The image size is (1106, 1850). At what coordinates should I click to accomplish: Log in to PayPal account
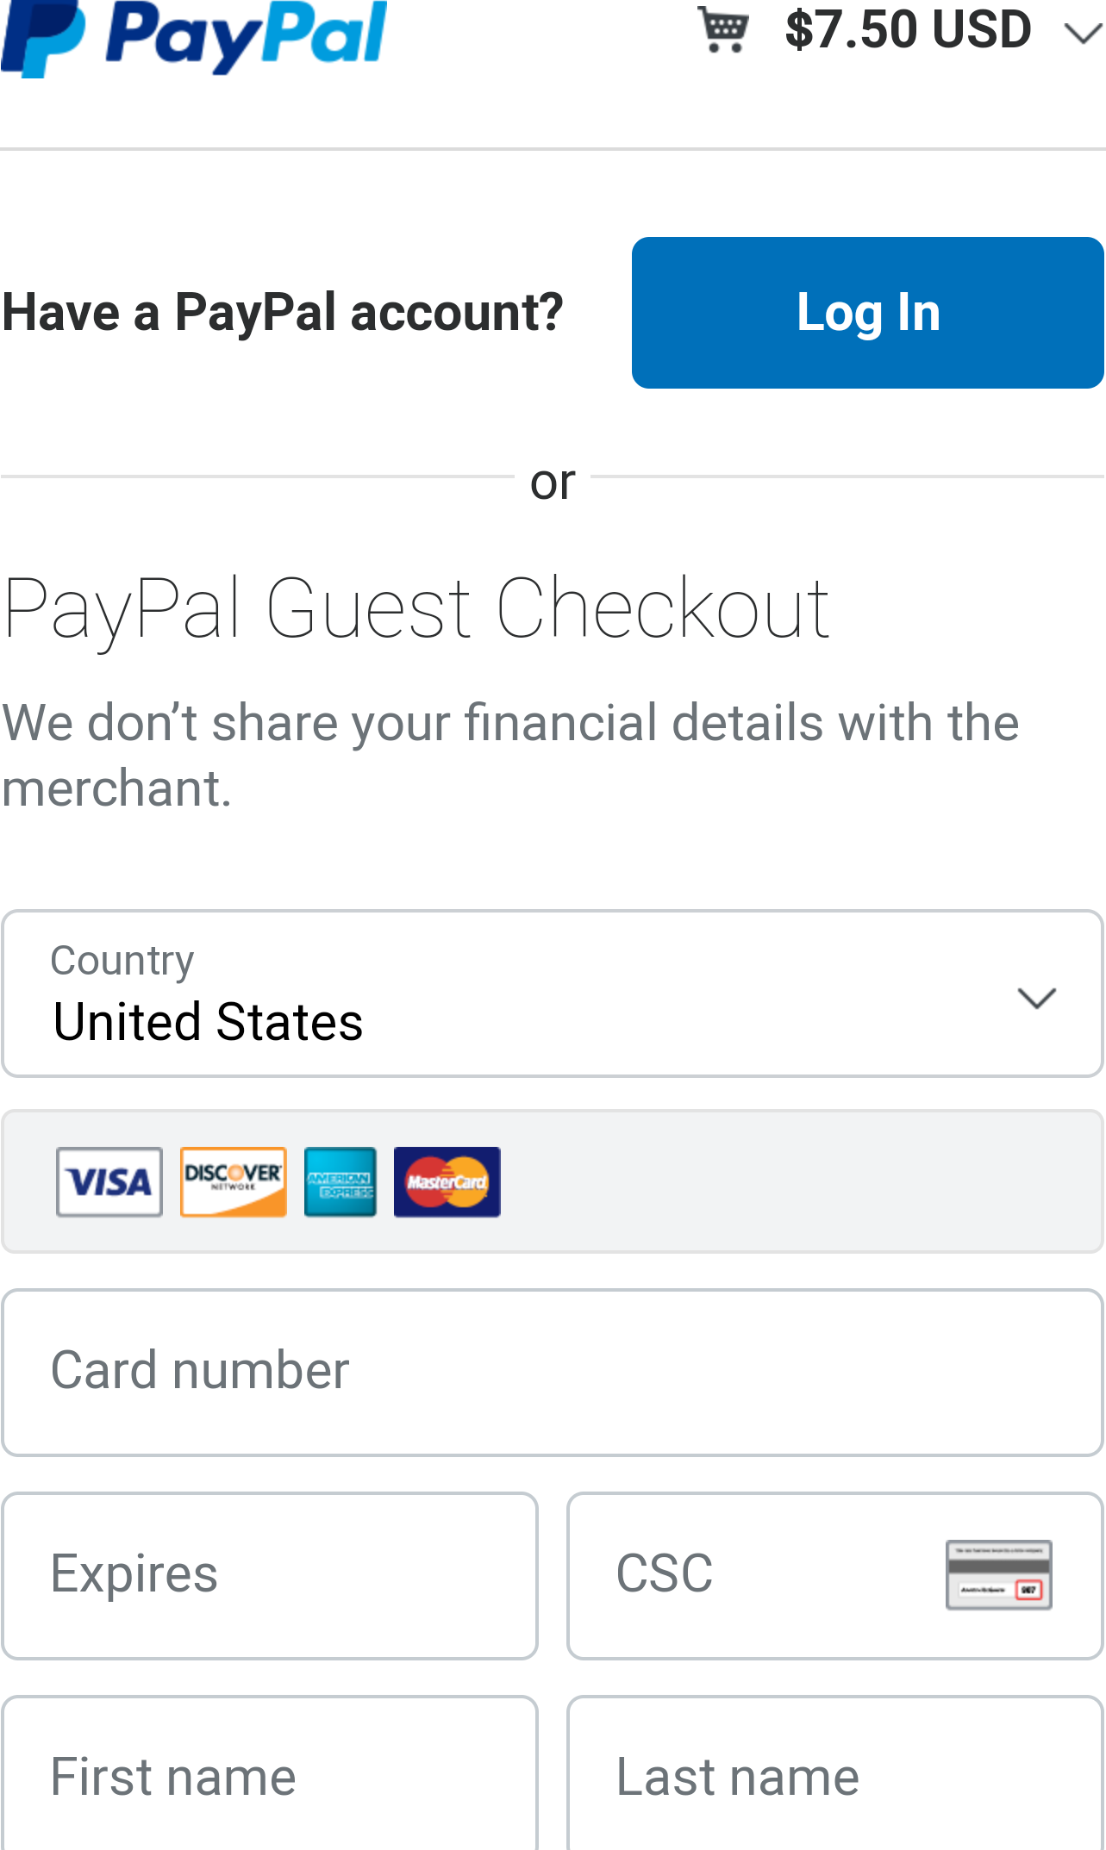[x=868, y=312]
